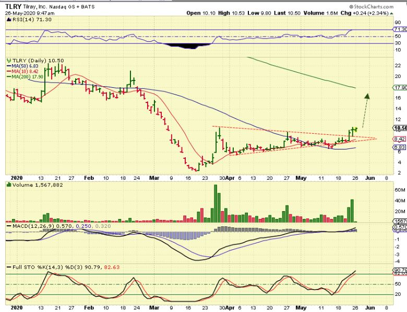Screen dimensions: 407x312
Task: Click the Volume bars legend icon
Action: pyautogui.click(x=8, y=184)
